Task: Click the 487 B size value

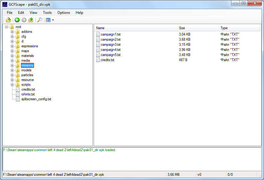Action: (x=183, y=60)
